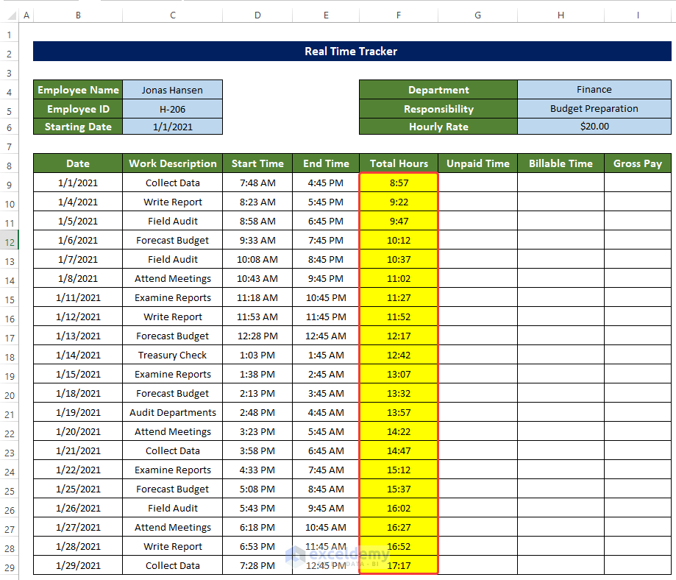Select the 12:28 PM start time cell
Viewport: 676px width, 580px height.
point(257,336)
